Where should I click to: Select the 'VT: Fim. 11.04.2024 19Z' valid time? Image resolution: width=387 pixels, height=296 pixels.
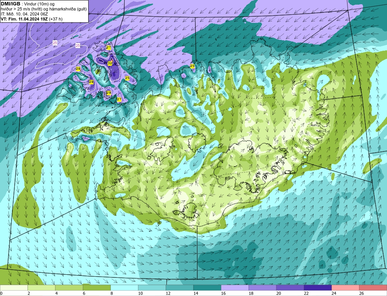point(24,19)
